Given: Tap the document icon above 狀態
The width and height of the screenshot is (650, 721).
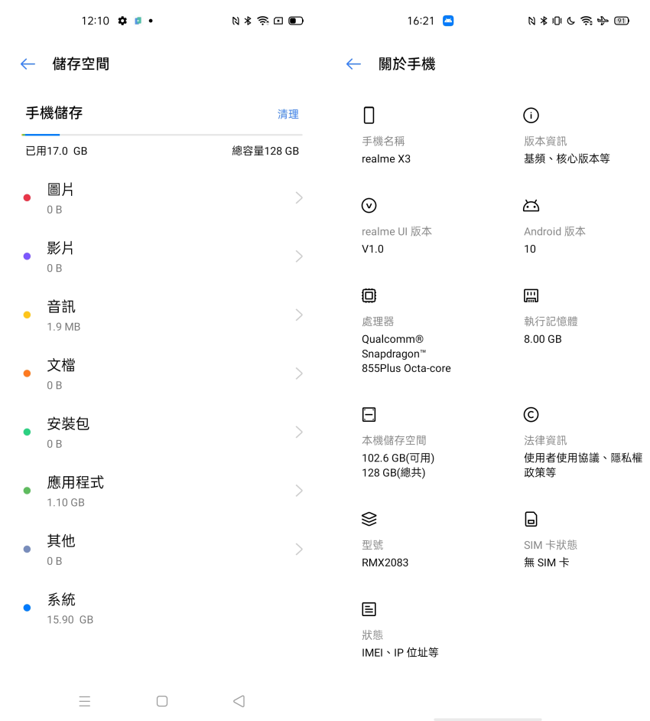Looking at the screenshot, I should (369, 608).
